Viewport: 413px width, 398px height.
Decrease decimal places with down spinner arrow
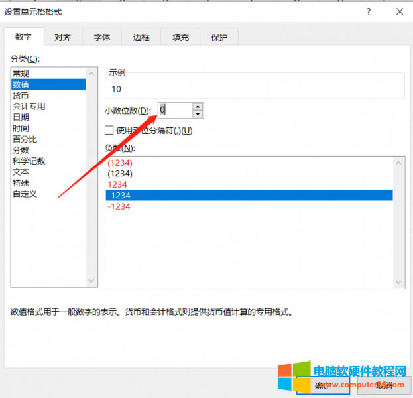[x=198, y=114]
